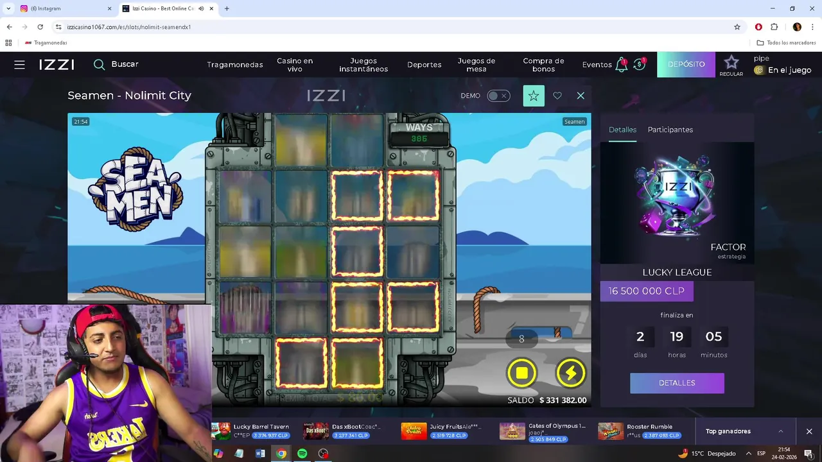
Task: Click the Chrome taskbar icon
Action: click(x=281, y=454)
